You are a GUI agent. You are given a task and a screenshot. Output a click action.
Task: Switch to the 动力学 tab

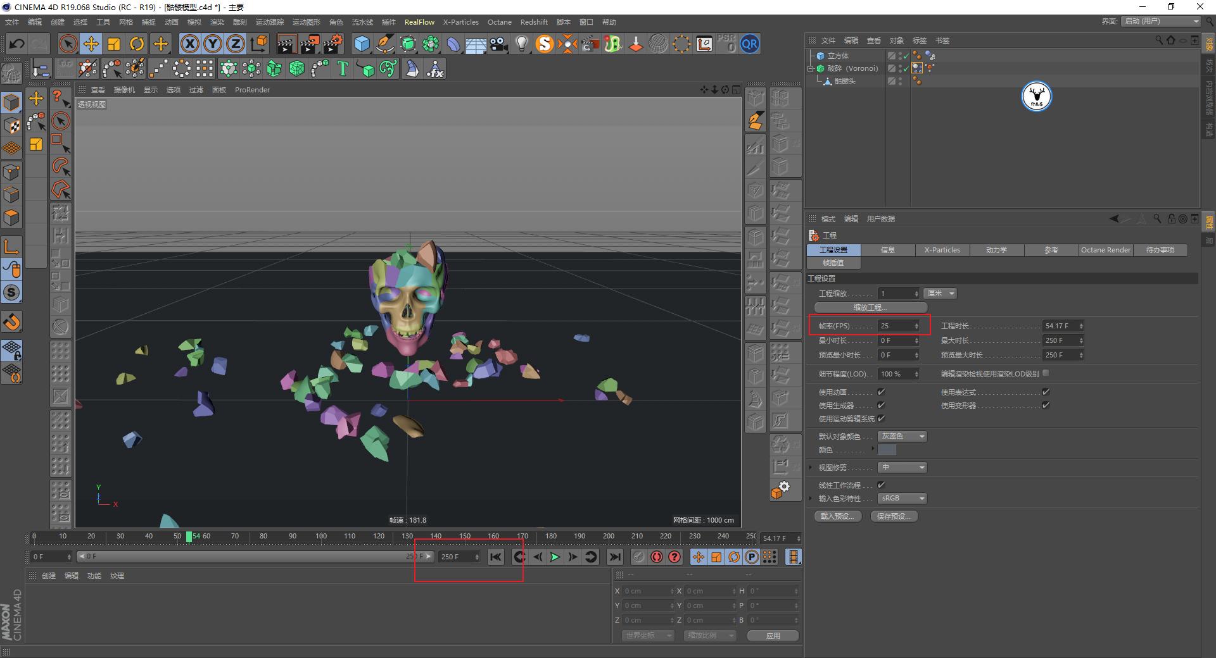click(996, 250)
